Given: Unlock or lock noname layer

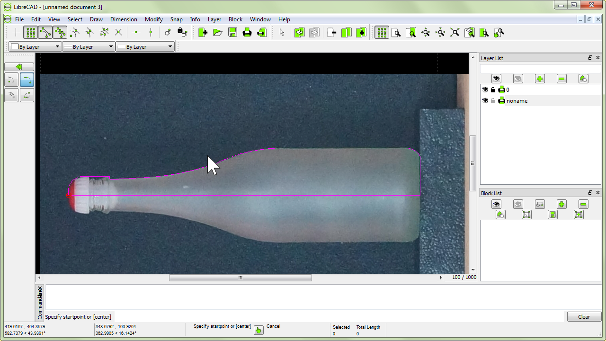Looking at the screenshot, I should [493, 100].
